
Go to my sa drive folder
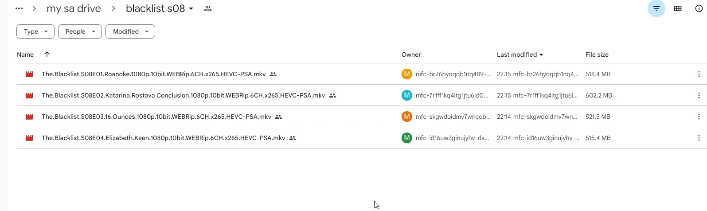pos(74,8)
